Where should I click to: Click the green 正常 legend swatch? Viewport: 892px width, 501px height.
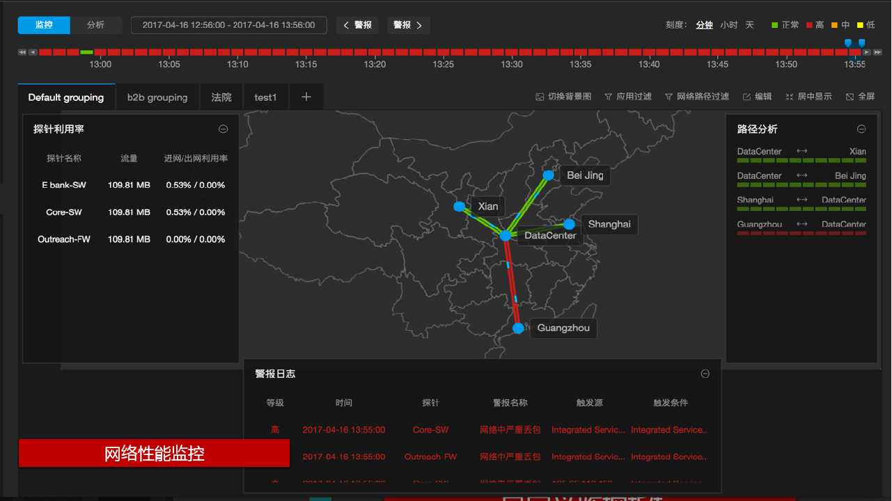click(x=775, y=25)
